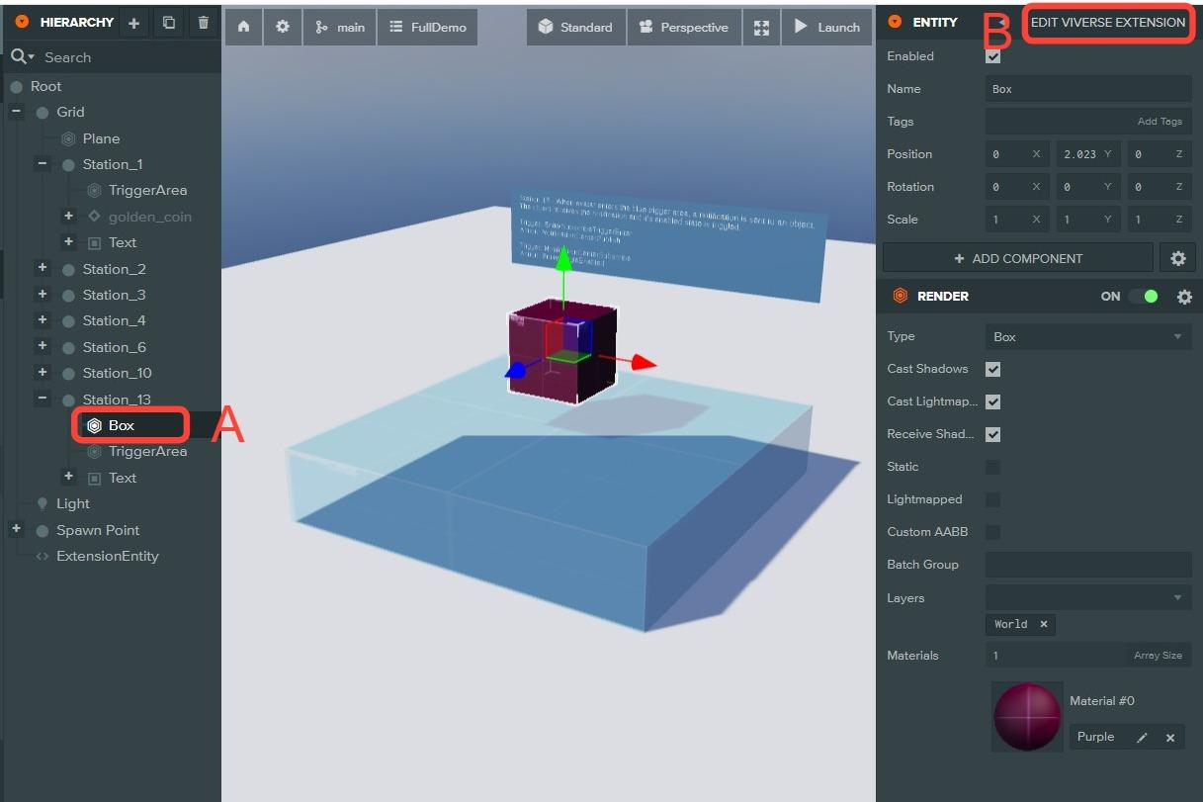The height and width of the screenshot is (802, 1203).
Task: Open Render component settings gear
Action: coord(1184,297)
